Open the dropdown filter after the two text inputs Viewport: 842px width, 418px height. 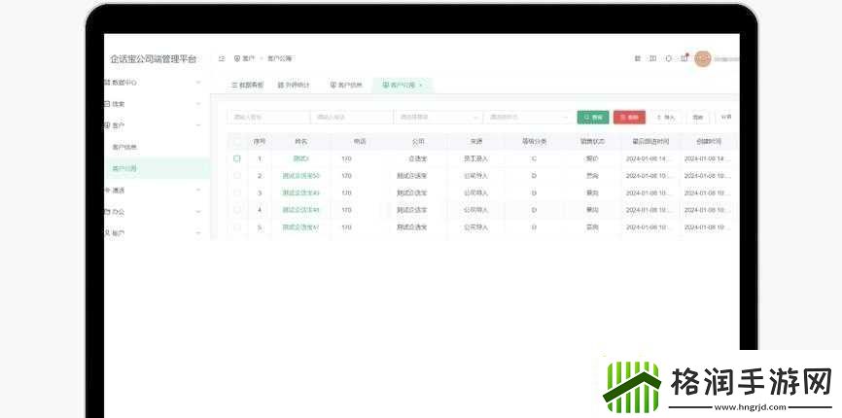pyautogui.click(x=439, y=117)
